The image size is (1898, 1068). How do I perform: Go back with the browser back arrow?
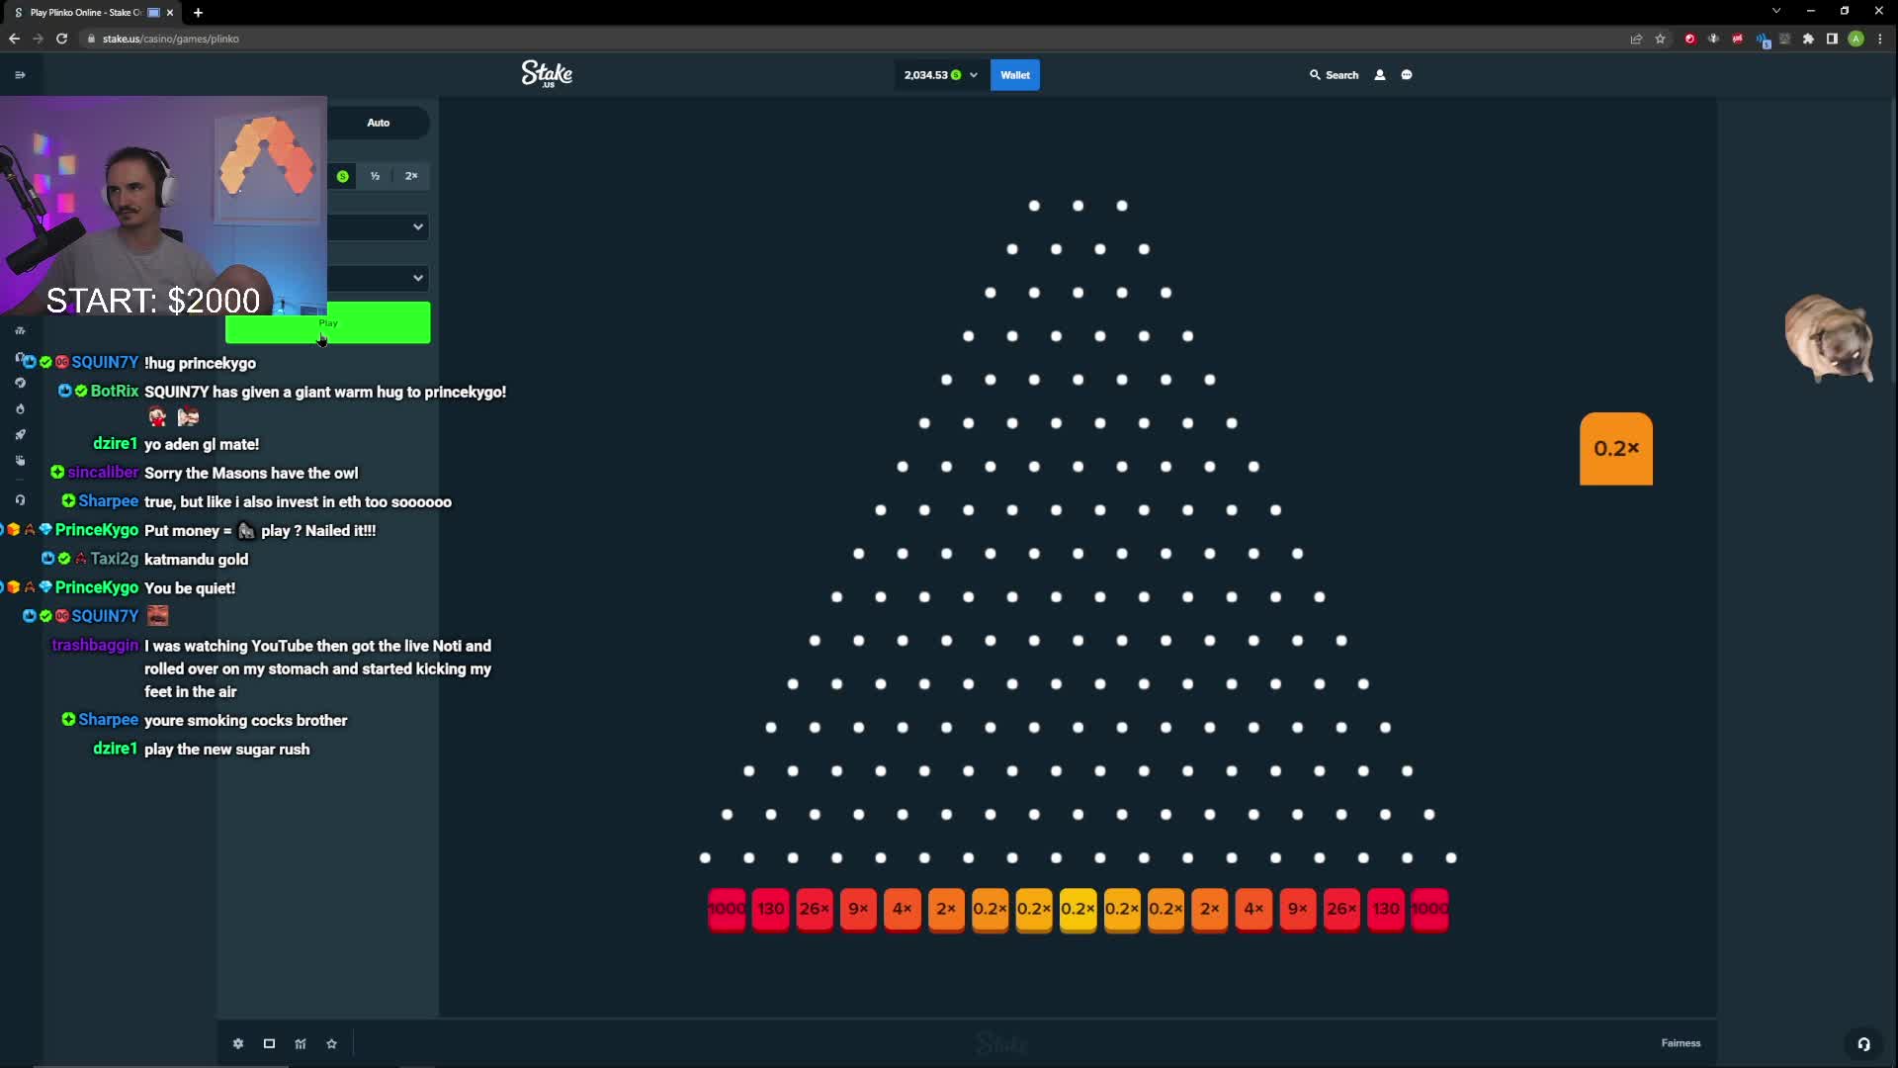[x=14, y=39]
